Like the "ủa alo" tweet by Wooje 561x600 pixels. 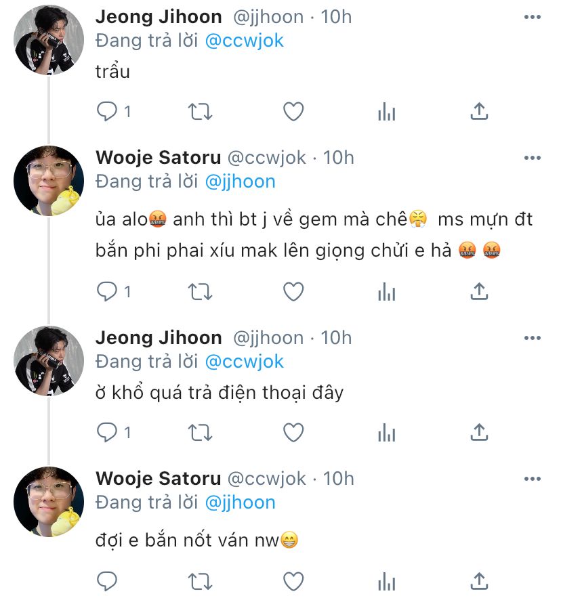[293, 292]
